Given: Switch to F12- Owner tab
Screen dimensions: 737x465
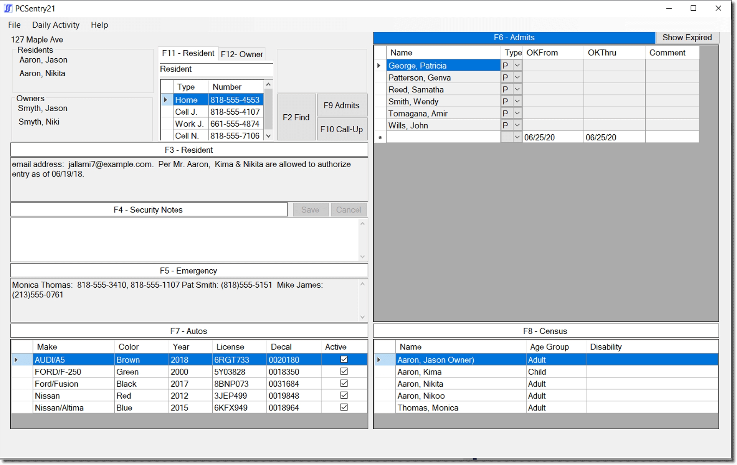Looking at the screenshot, I should click(x=242, y=54).
